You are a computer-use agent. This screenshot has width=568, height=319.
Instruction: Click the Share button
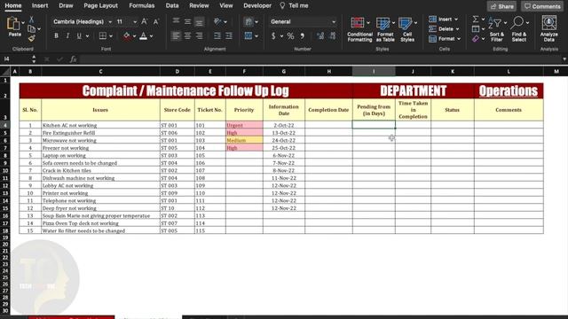coord(501,6)
